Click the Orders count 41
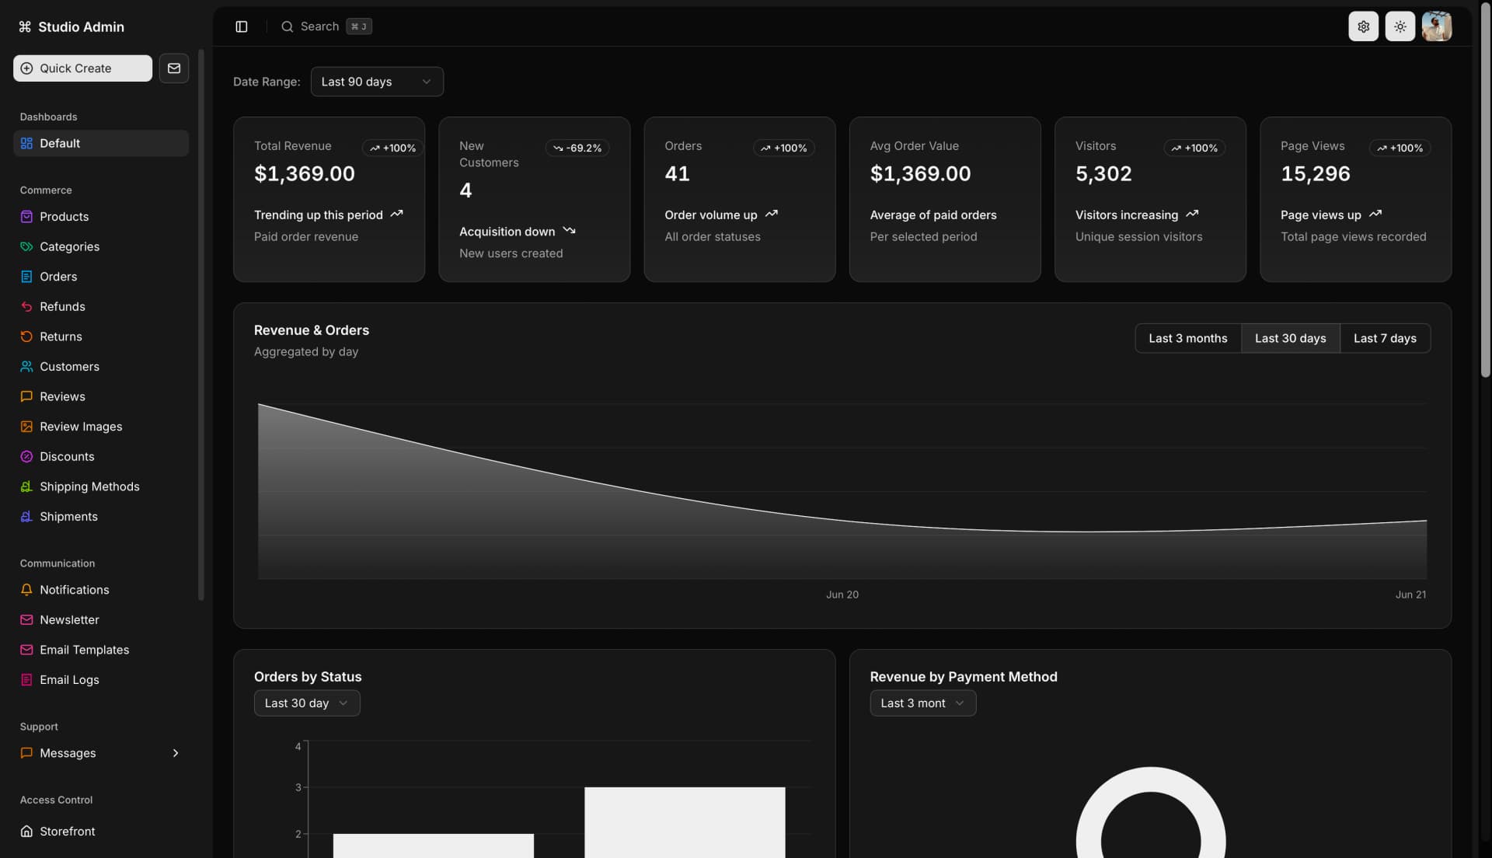The width and height of the screenshot is (1492, 858). 677,173
